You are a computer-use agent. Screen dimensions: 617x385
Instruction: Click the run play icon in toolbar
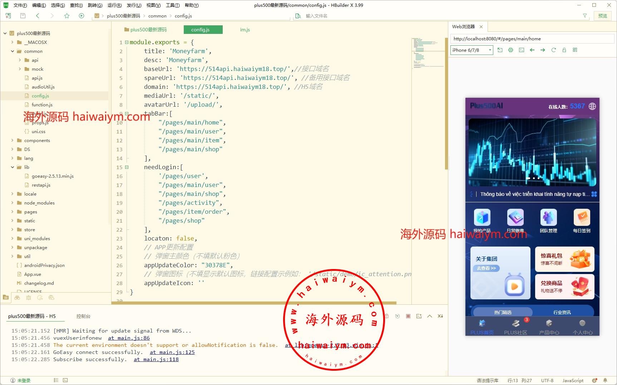(x=82, y=16)
